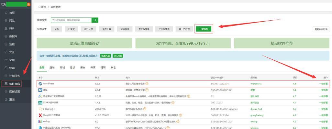Select the 第三方应用 category button
Viewport: 332px width, 129px height.
click(184, 29)
